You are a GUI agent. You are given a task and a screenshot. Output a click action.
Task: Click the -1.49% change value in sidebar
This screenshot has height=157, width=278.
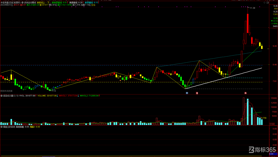coord(275,24)
